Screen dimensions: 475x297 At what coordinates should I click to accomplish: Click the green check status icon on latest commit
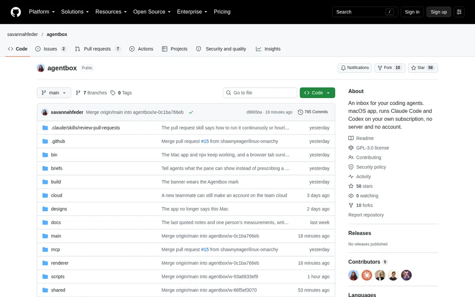click(191, 112)
